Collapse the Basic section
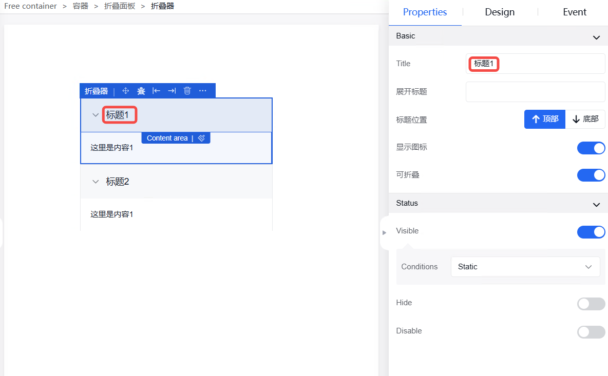This screenshot has height=376, width=608. [x=596, y=37]
